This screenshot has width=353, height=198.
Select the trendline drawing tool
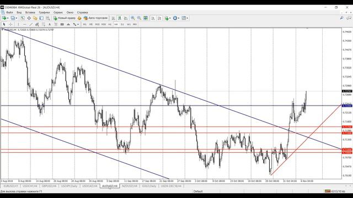[31, 24]
